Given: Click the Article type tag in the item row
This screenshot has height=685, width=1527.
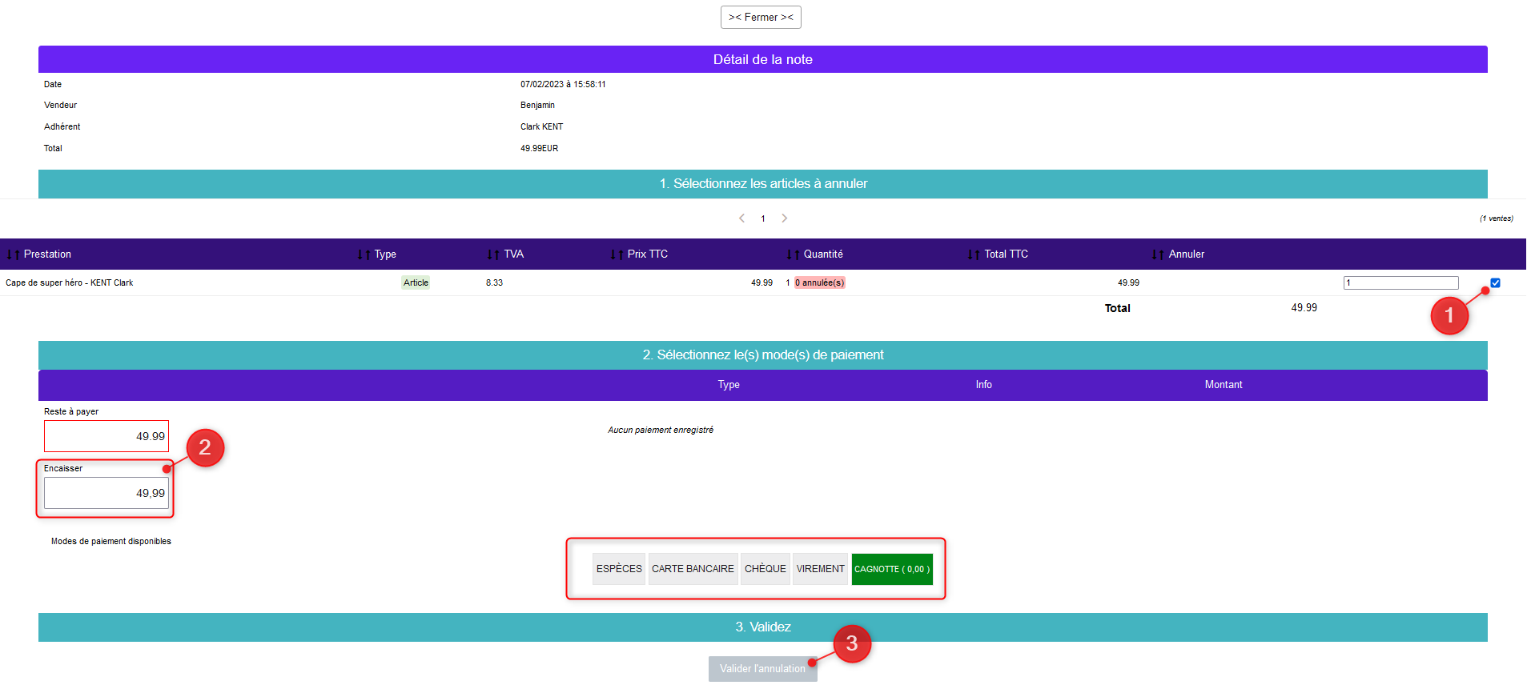Looking at the screenshot, I should (x=416, y=282).
